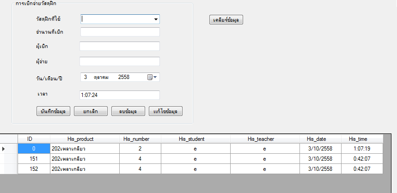Click the เวลา field showing 1:07:24
The height and width of the screenshot is (193, 397).
[x=120, y=95]
